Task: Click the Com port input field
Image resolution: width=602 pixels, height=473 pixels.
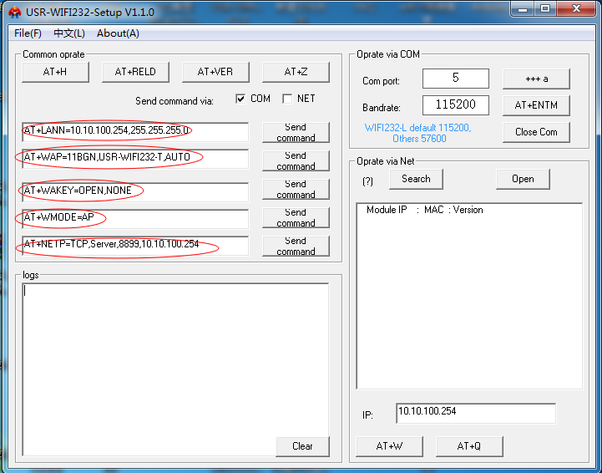Action: click(x=455, y=79)
